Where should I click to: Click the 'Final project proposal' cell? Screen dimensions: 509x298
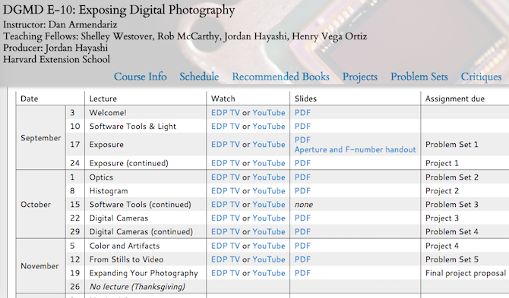click(x=466, y=274)
